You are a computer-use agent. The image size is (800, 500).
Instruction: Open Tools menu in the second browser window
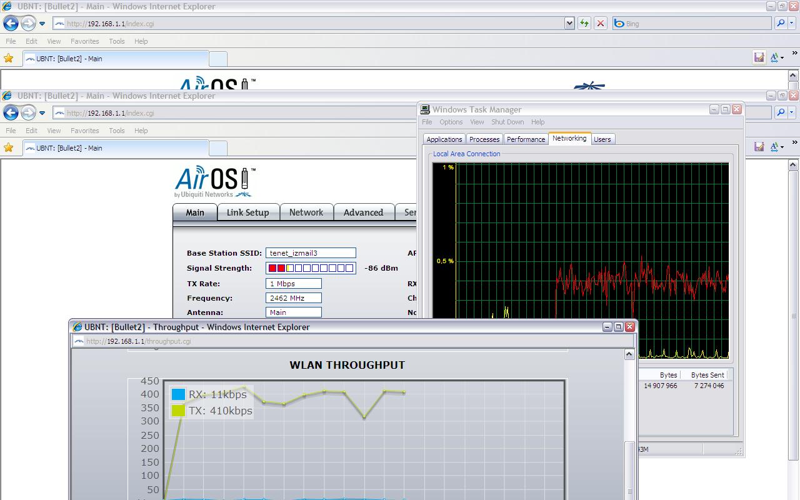point(117,131)
